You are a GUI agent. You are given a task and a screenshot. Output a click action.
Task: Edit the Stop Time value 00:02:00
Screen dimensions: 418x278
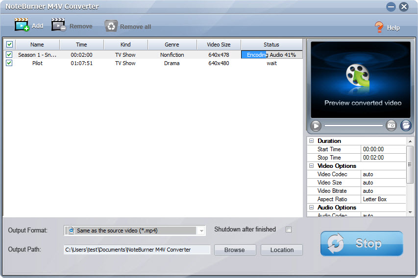(383, 158)
